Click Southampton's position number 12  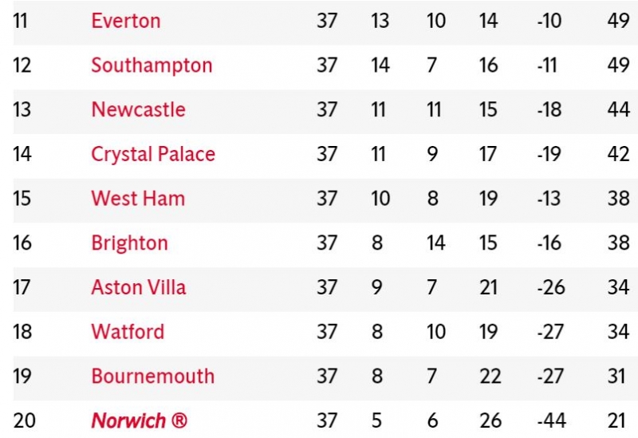click(x=22, y=65)
